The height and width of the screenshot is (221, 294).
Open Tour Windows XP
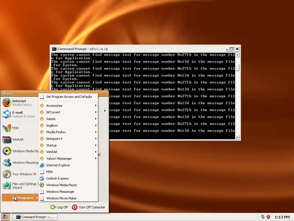coord(20,174)
